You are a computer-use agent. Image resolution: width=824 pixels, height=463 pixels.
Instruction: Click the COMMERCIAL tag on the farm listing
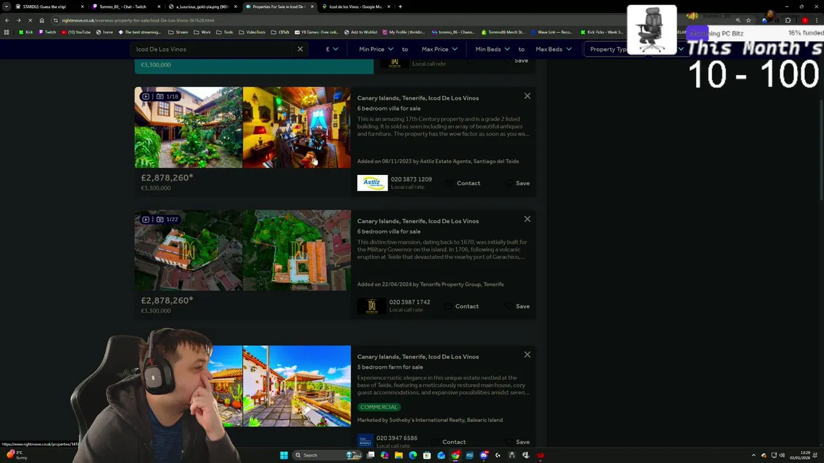379,407
